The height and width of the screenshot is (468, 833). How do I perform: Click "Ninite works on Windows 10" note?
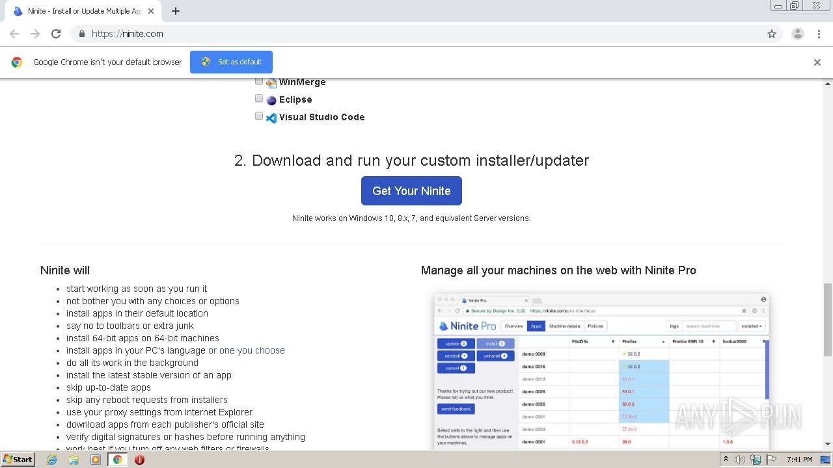click(411, 218)
